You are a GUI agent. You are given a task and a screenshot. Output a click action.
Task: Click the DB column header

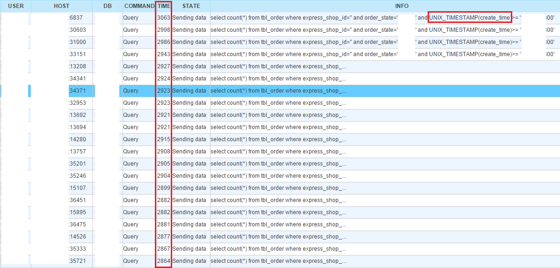pos(108,6)
